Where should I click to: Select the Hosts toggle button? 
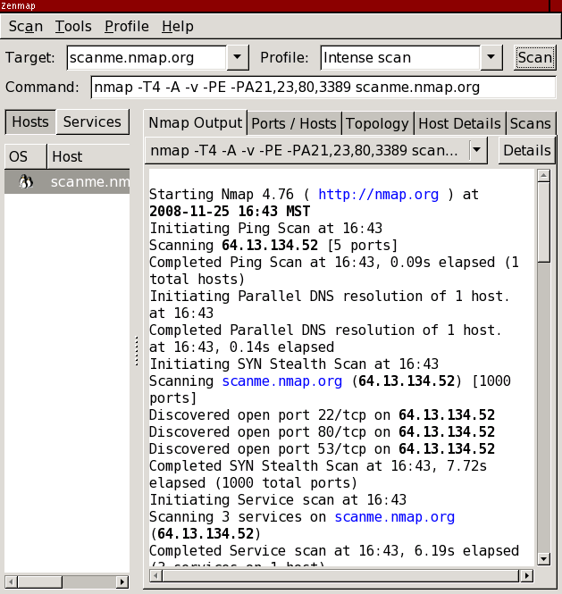tap(30, 122)
